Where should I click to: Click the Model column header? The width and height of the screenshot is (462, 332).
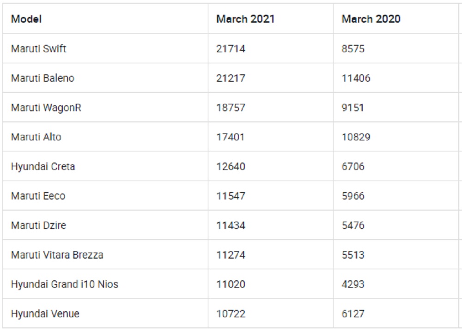[26, 19]
